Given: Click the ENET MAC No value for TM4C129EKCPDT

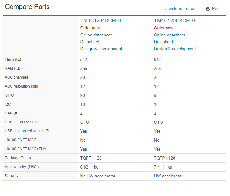Looking at the screenshot, I should coord(157,140).
